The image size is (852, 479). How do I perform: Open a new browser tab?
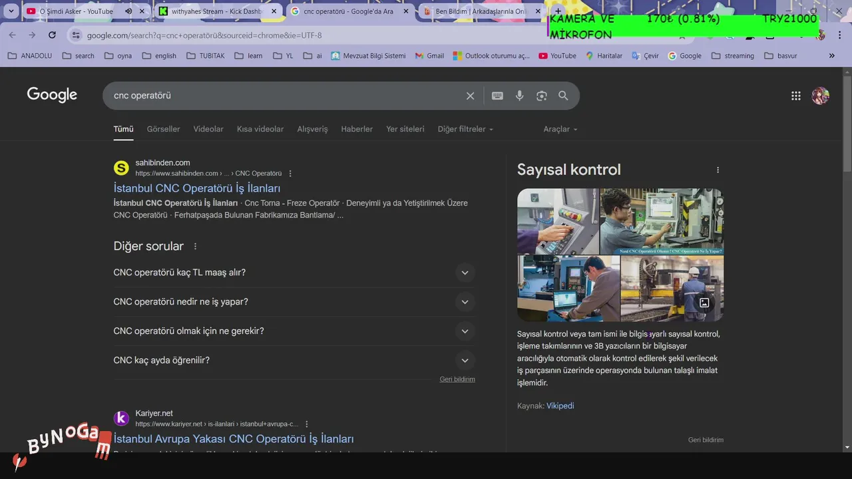558,11
